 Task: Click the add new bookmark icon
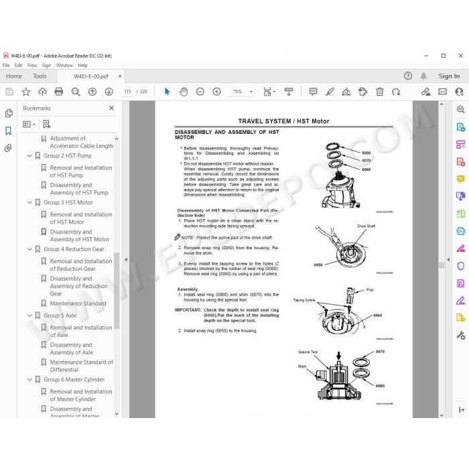pos(47,124)
